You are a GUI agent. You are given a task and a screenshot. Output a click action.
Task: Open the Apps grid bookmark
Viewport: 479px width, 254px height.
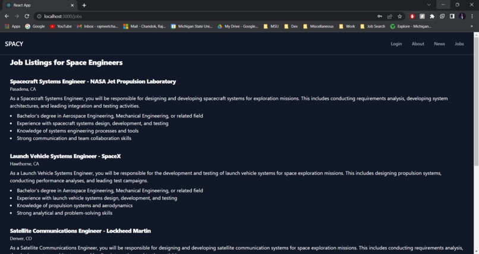[x=12, y=27]
